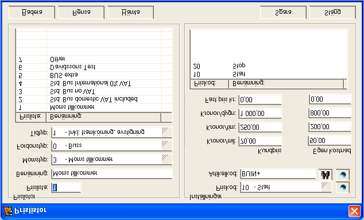Click the Kronor/tim cost field showing 200,00
The width and height of the screenshot is (364, 220).
(330, 127)
